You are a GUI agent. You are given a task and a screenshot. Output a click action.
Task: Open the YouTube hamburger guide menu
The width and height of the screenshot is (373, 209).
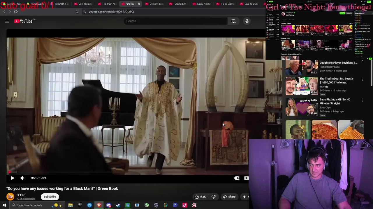[x=7, y=21]
